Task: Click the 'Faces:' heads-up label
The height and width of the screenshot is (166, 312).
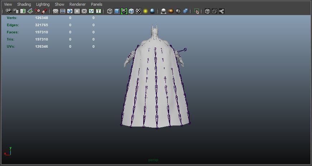Action: coord(13,32)
